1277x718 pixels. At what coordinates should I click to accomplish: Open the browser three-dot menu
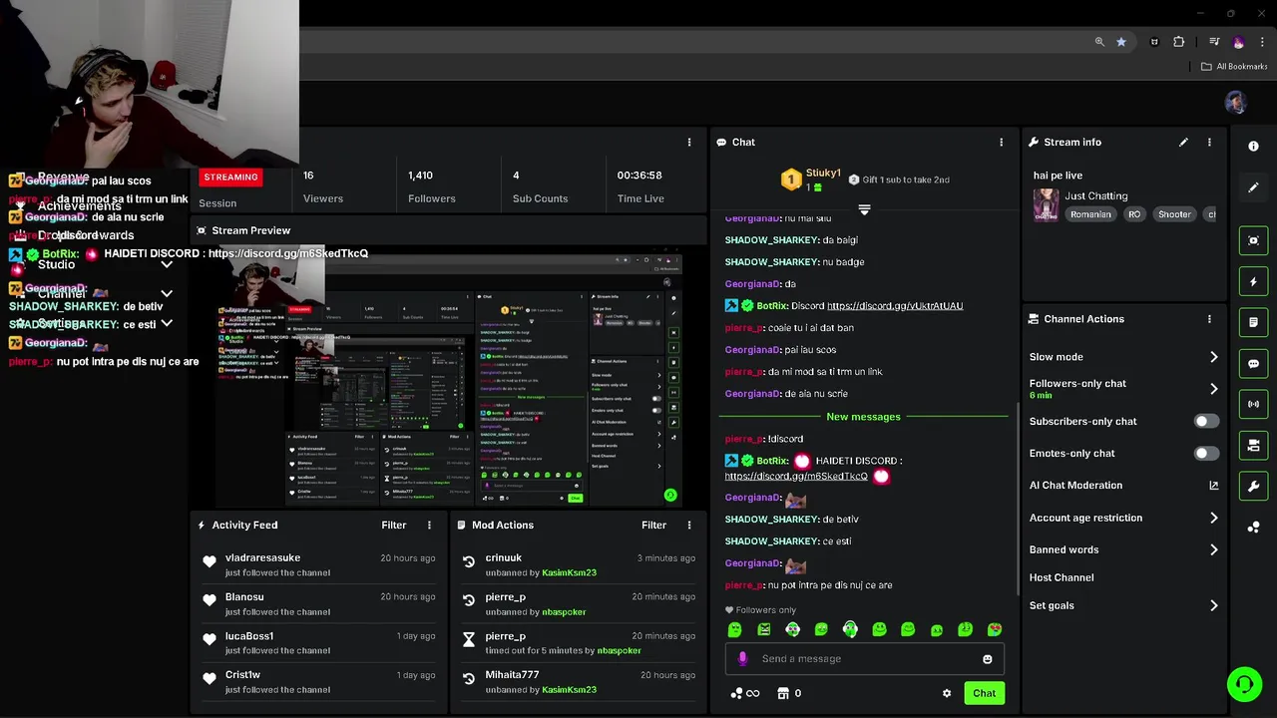(1260, 42)
